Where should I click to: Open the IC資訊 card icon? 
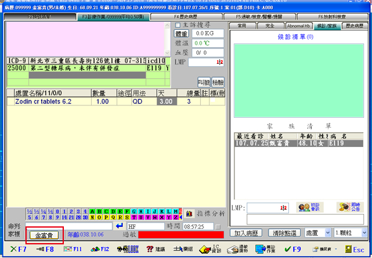211,249
